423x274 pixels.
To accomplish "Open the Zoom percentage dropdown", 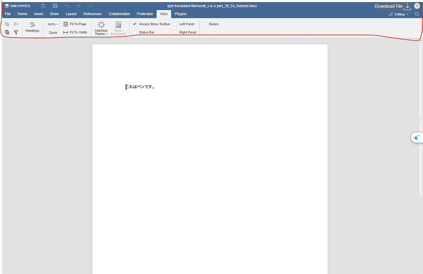I will 52,24.
